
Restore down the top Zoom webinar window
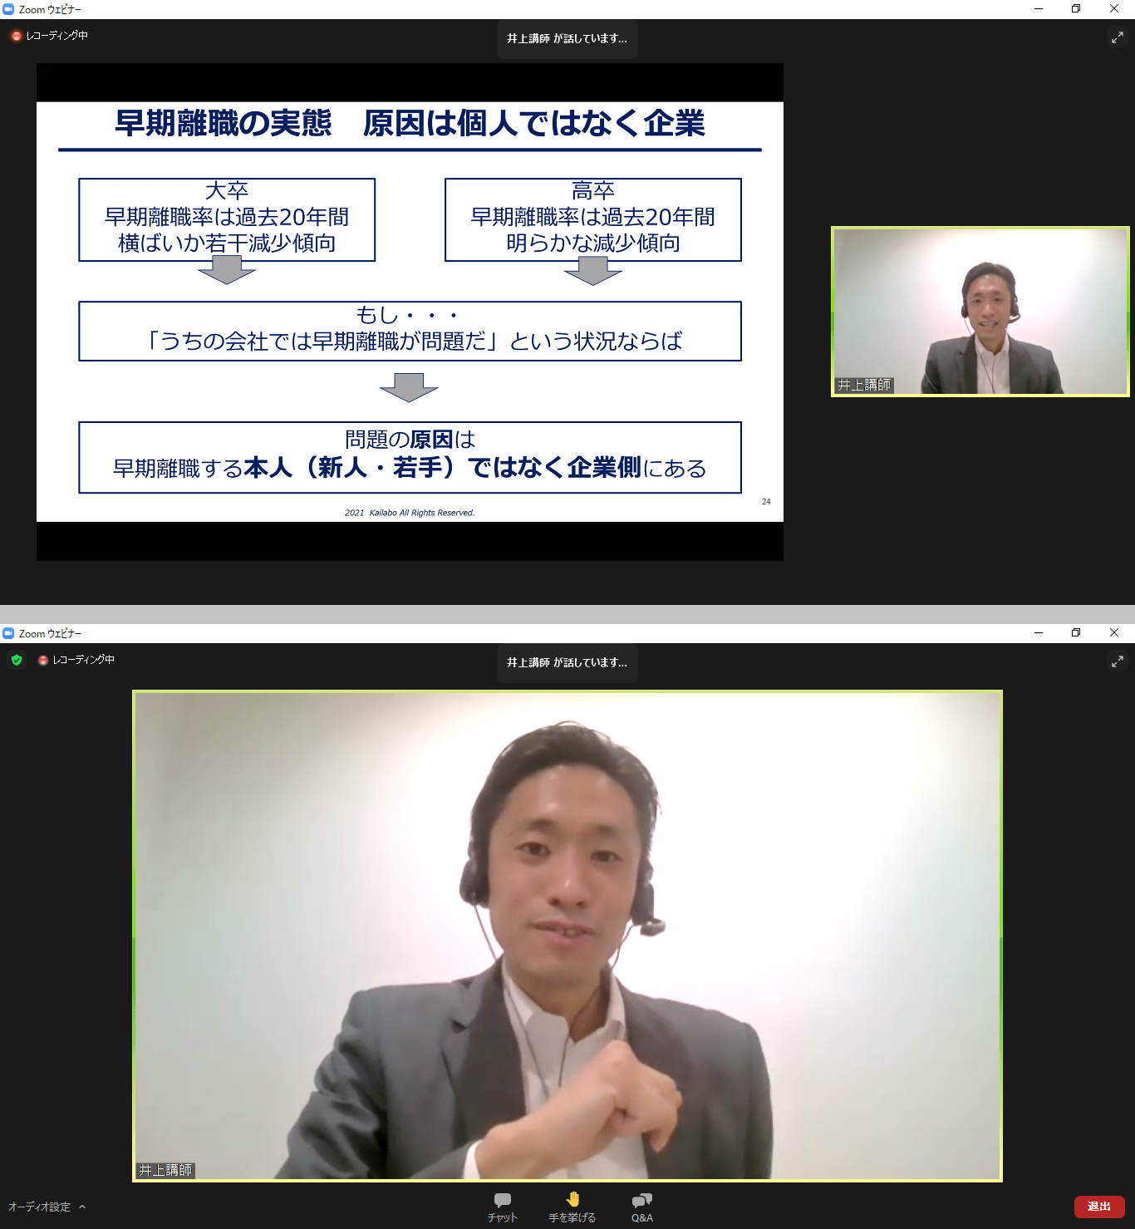pyautogui.click(x=1076, y=9)
